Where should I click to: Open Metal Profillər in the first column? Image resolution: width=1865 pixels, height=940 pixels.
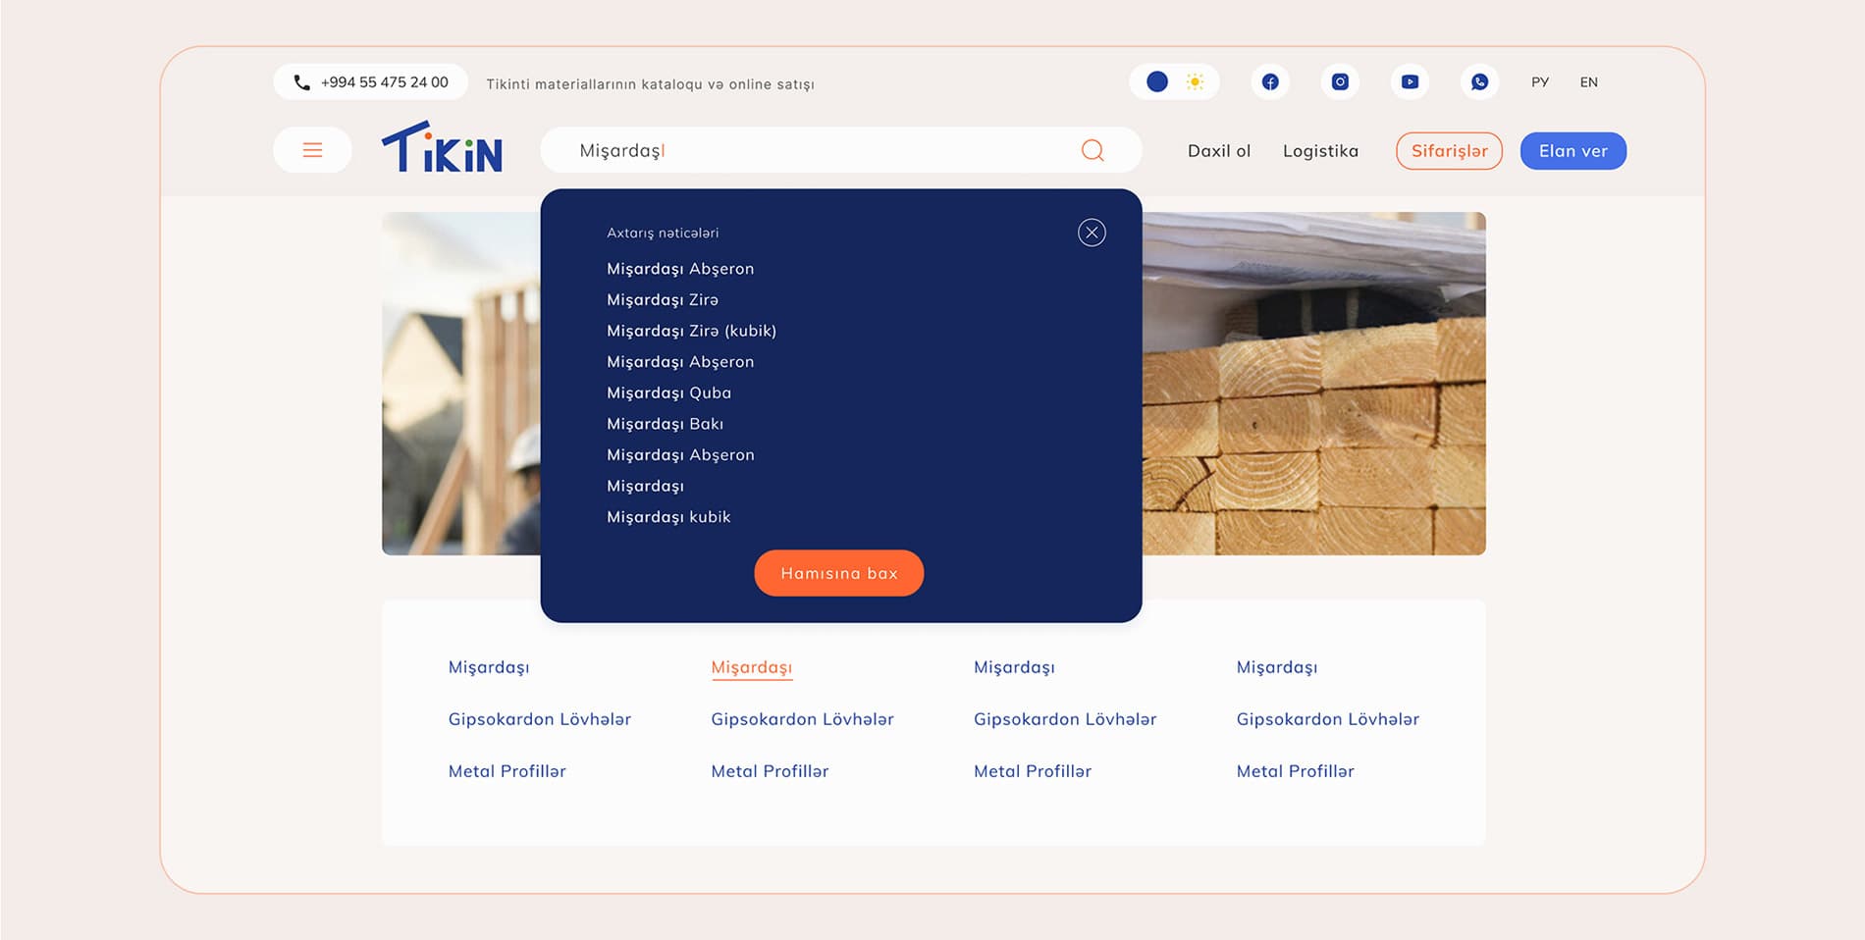pos(507,771)
